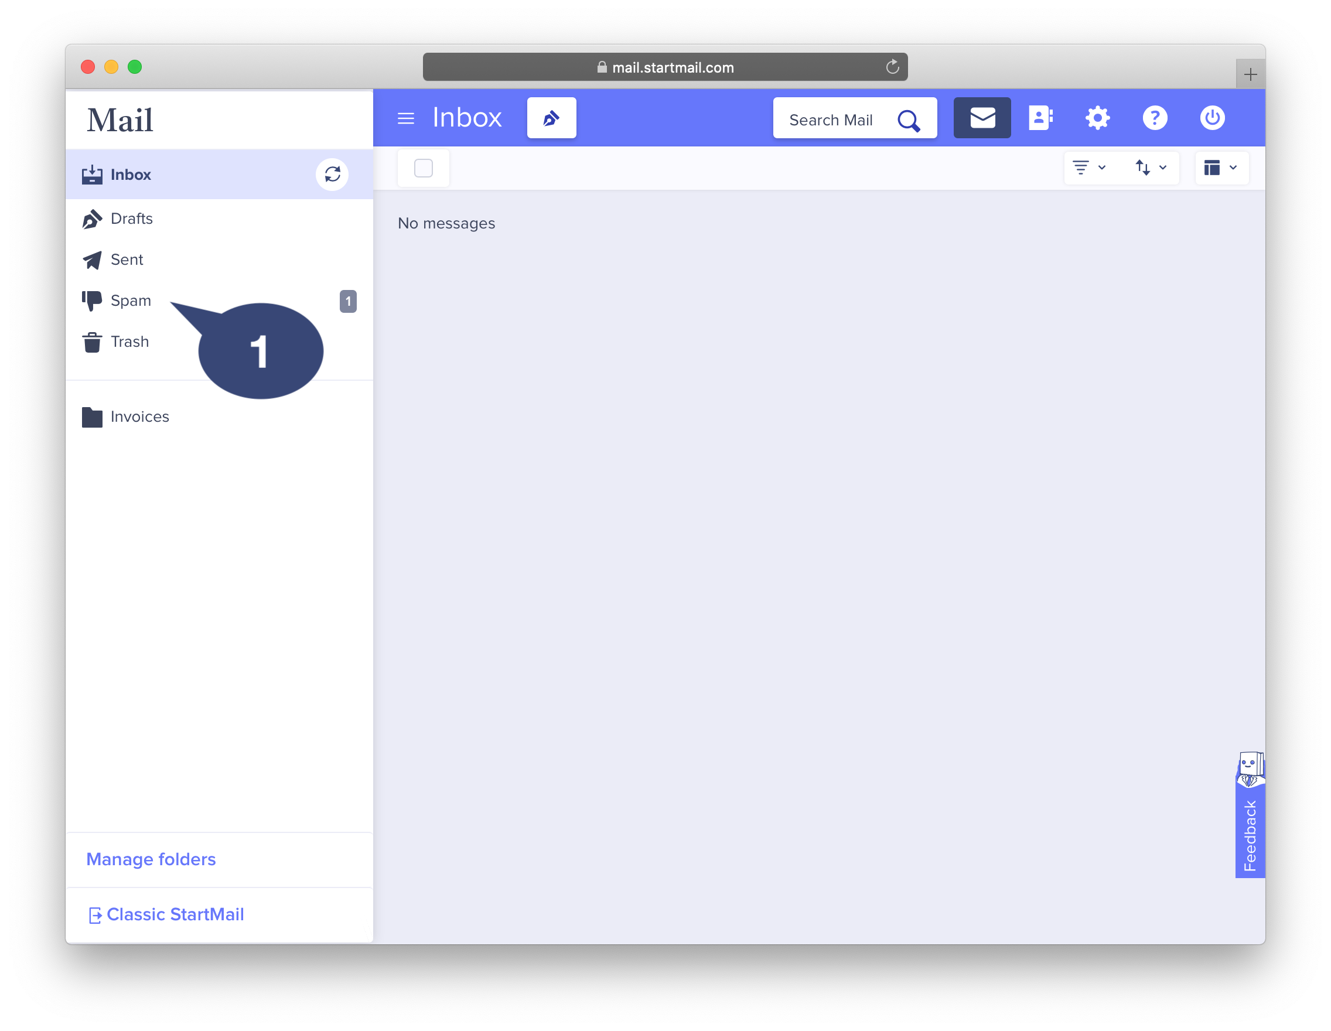Switch to Contacts view
The height and width of the screenshot is (1031, 1331).
pos(1040,118)
